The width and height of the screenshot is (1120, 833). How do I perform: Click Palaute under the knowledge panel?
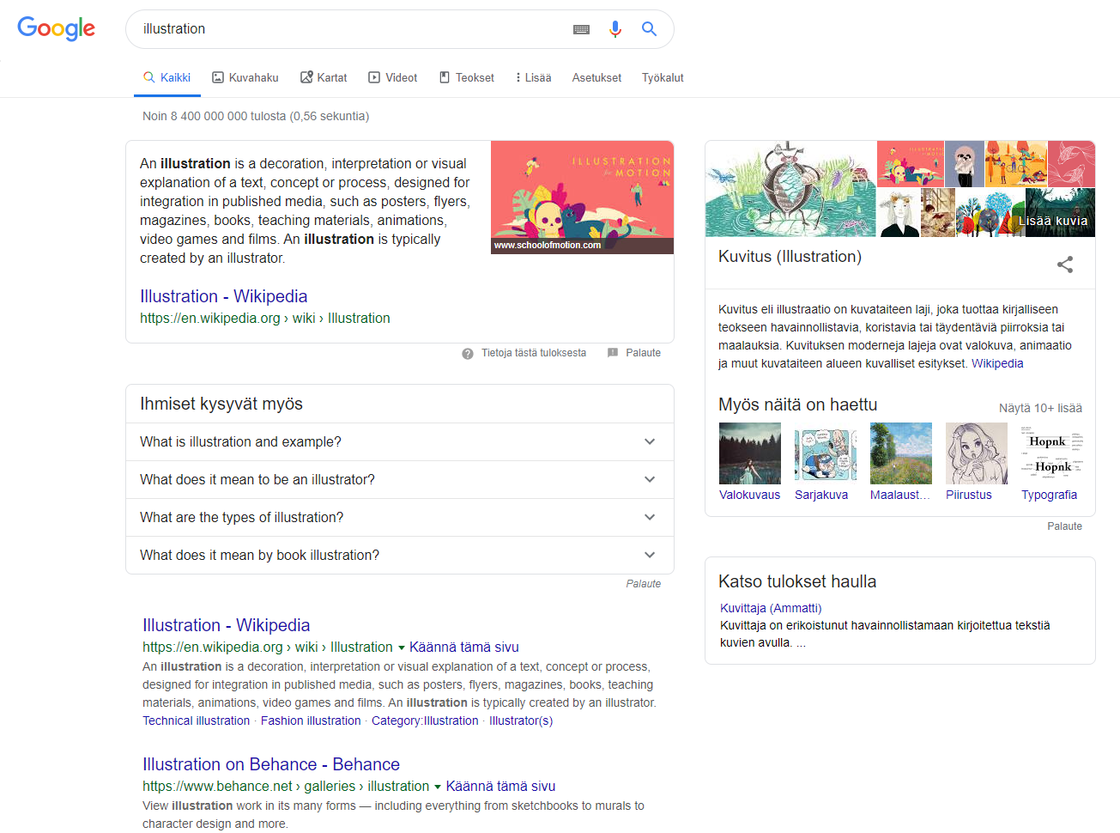(x=1064, y=526)
